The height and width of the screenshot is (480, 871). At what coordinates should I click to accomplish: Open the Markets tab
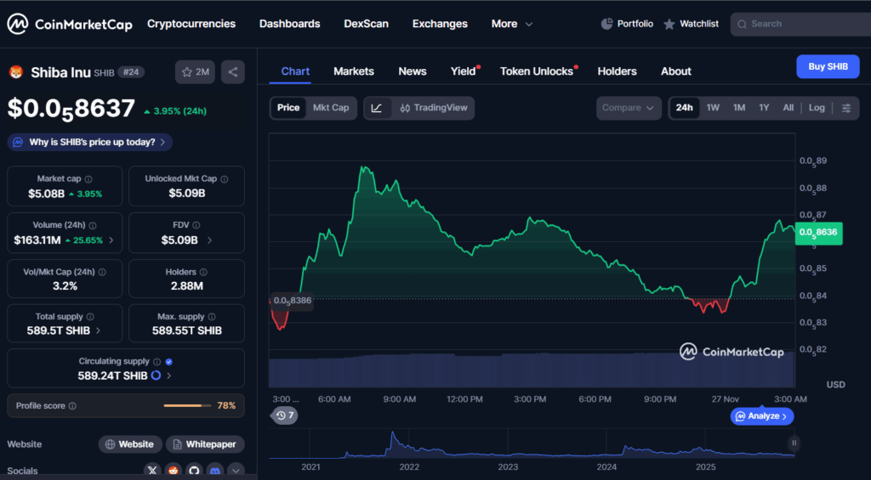pos(353,71)
